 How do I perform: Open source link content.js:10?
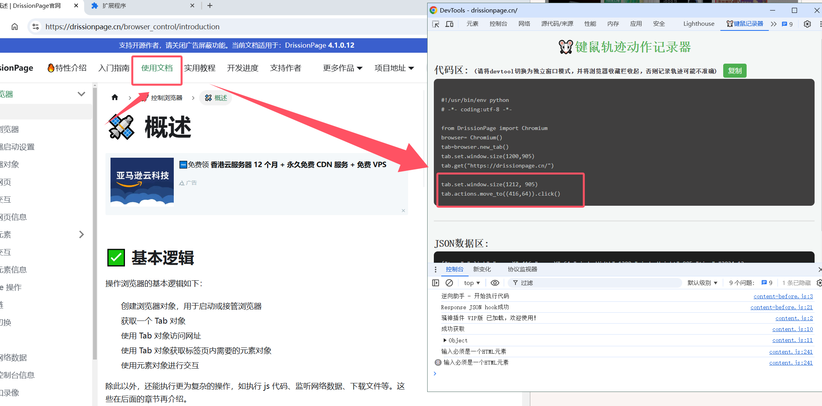792,329
